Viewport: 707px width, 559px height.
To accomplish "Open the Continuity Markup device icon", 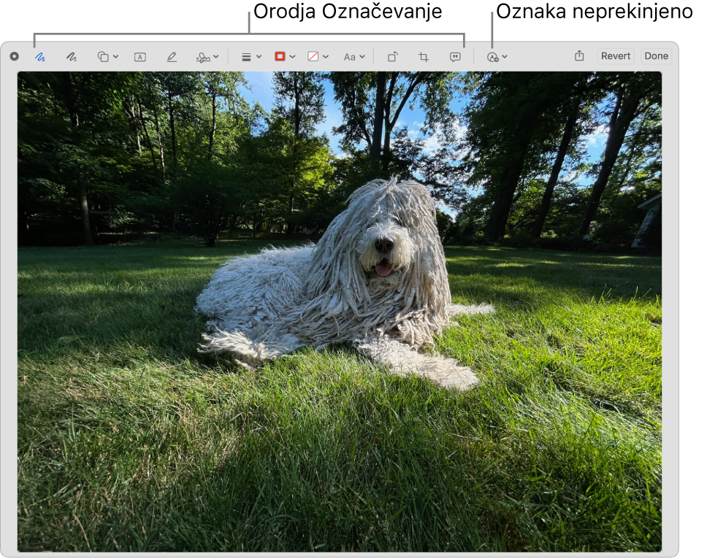I will click(492, 57).
